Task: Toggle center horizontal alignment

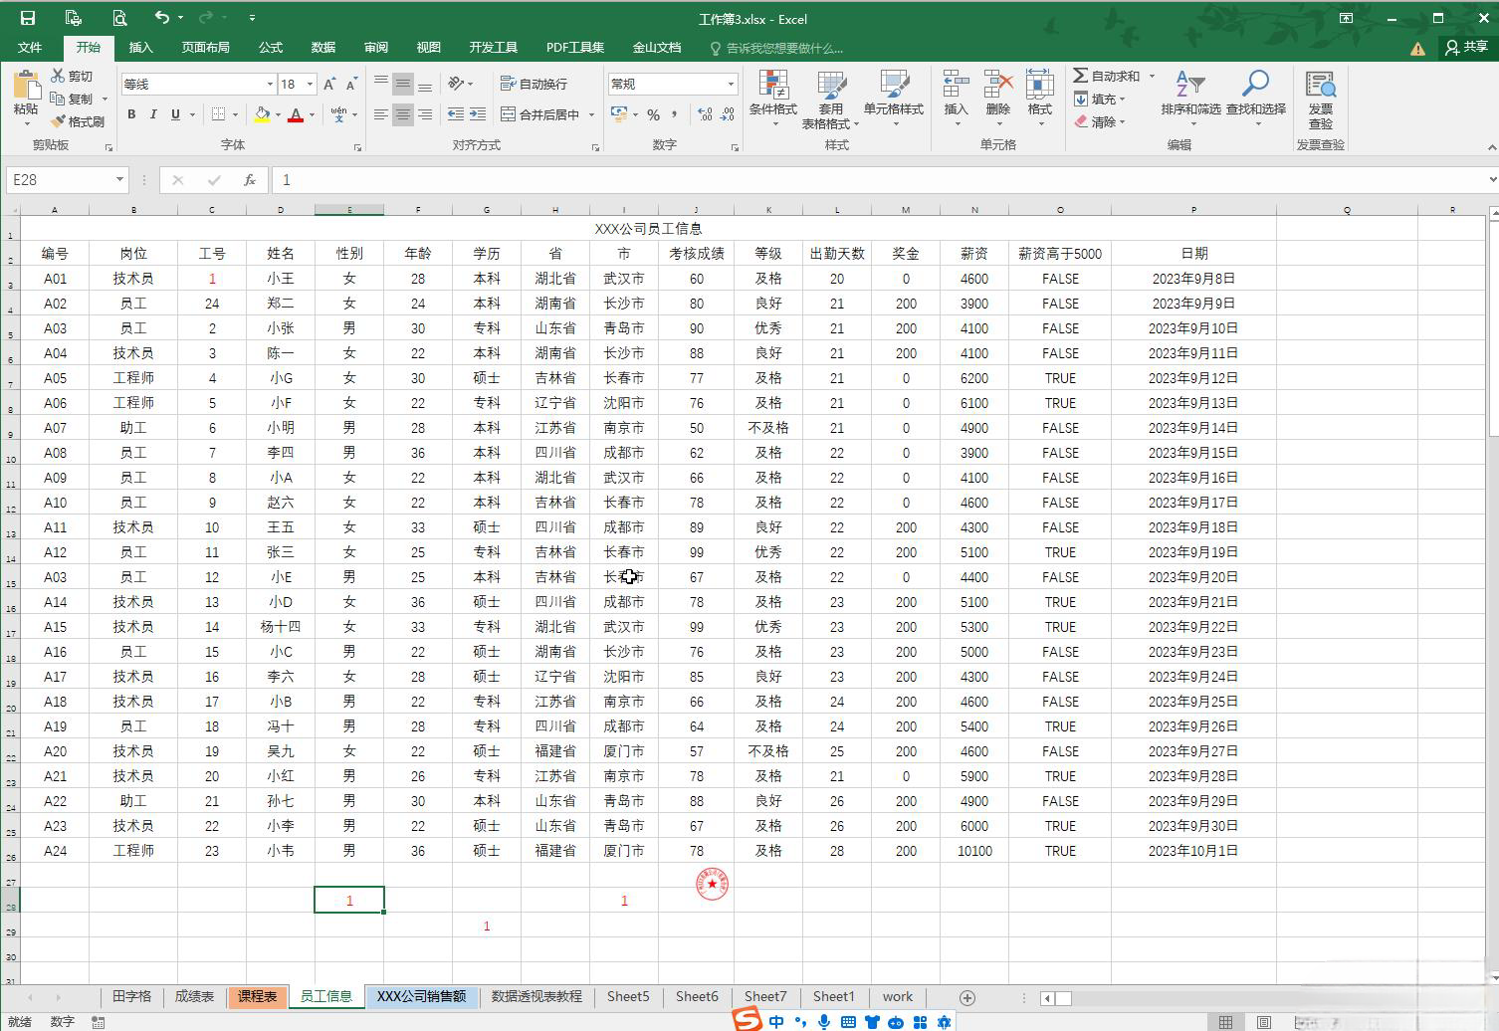Action: pyautogui.click(x=403, y=115)
